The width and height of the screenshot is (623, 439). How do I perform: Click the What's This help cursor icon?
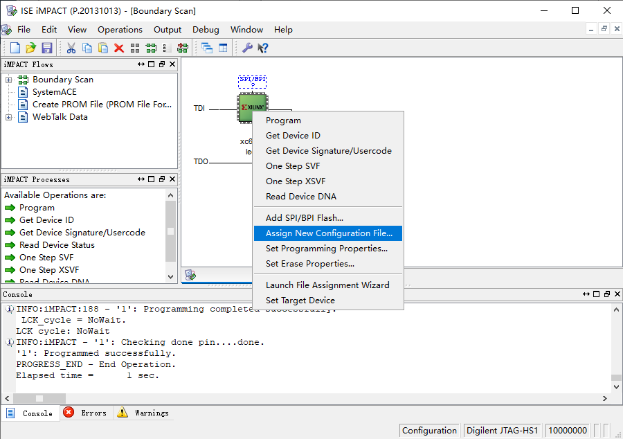(263, 48)
